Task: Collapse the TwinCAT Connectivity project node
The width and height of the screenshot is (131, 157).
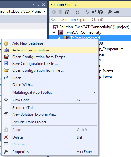Action: point(54,32)
